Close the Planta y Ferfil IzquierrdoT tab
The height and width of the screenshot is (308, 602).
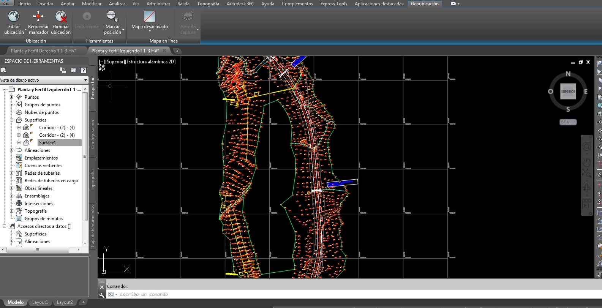(x=164, y=51)
